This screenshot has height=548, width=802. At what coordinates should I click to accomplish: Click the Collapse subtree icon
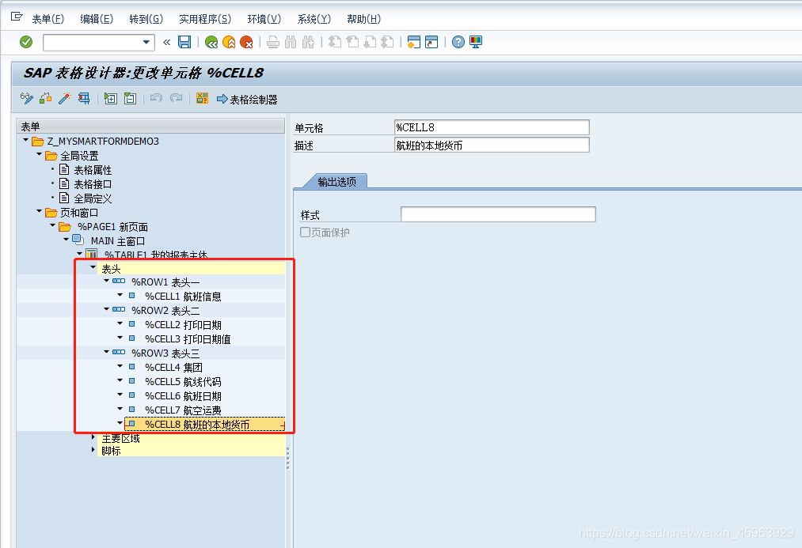(x=130, y=98)
